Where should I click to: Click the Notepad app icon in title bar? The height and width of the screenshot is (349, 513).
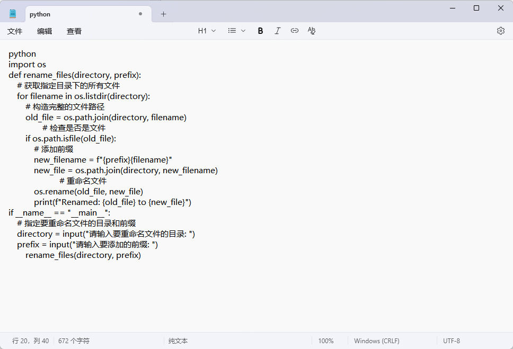point(13,14)
